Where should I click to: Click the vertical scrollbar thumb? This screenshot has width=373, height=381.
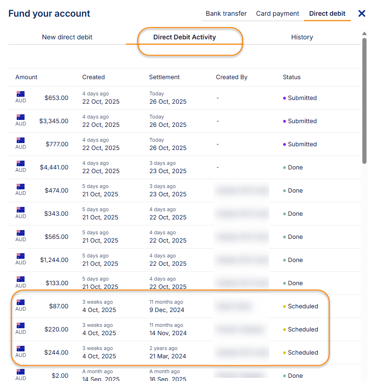point(365,100)
